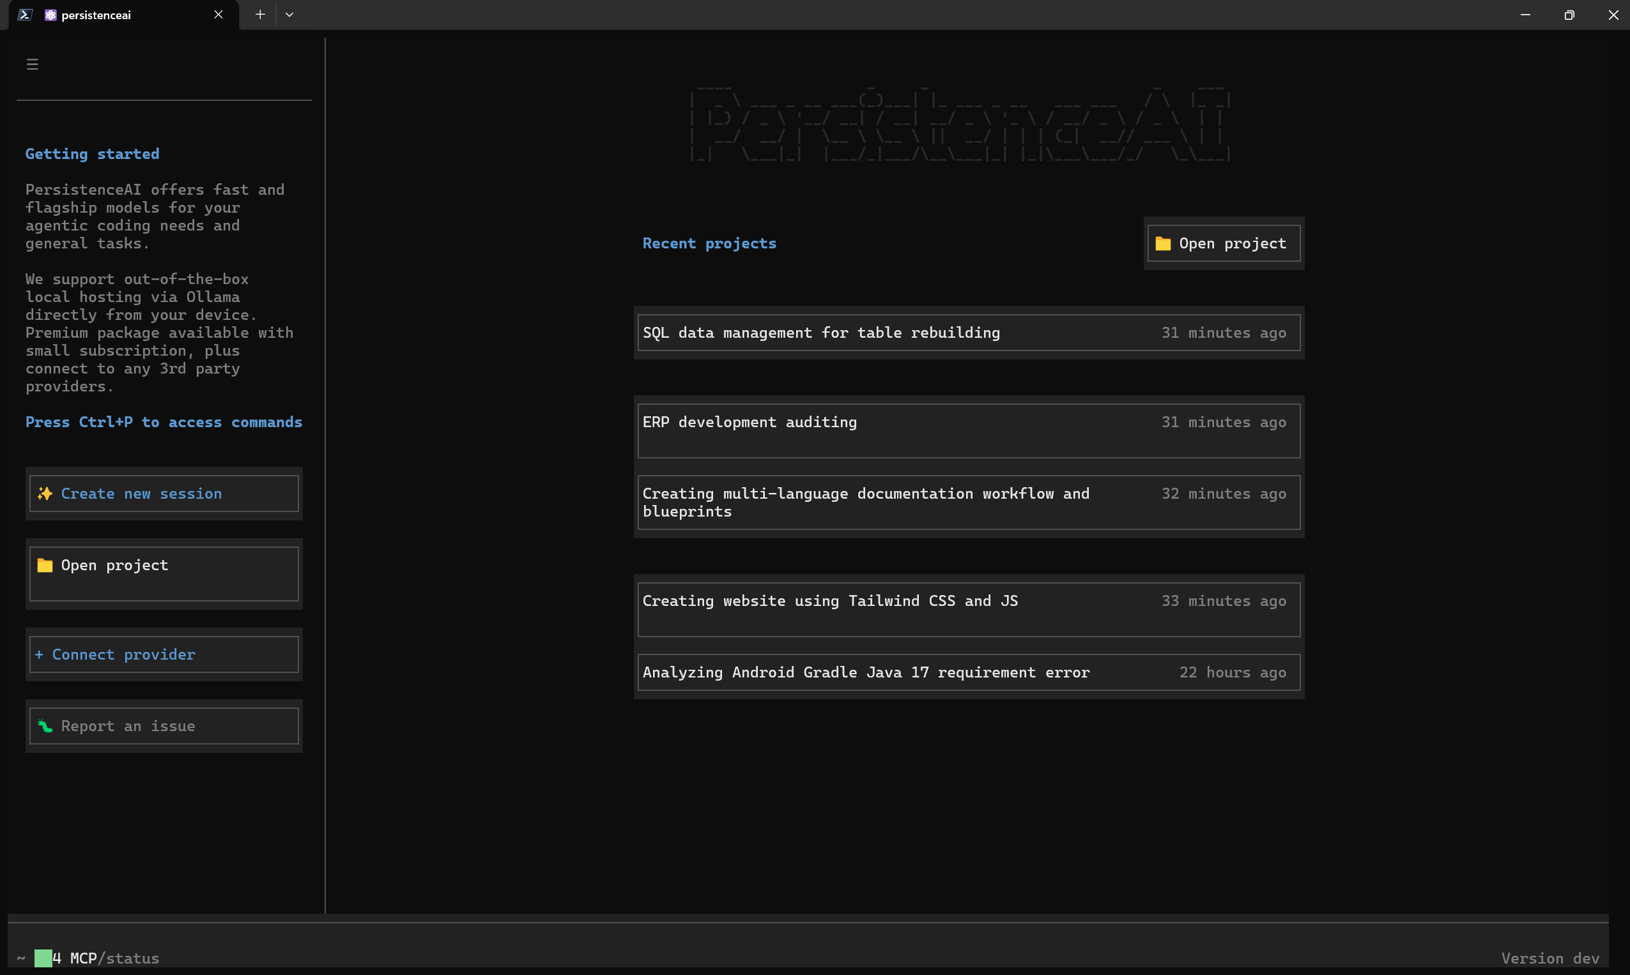The width and height of the screenshot is (1630, 975).
Task: Click the folder icon in sidebar Open project
Action: tap(45, 565)
